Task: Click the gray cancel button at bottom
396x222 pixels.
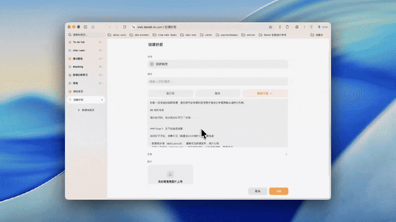Action: pos(257,191)
